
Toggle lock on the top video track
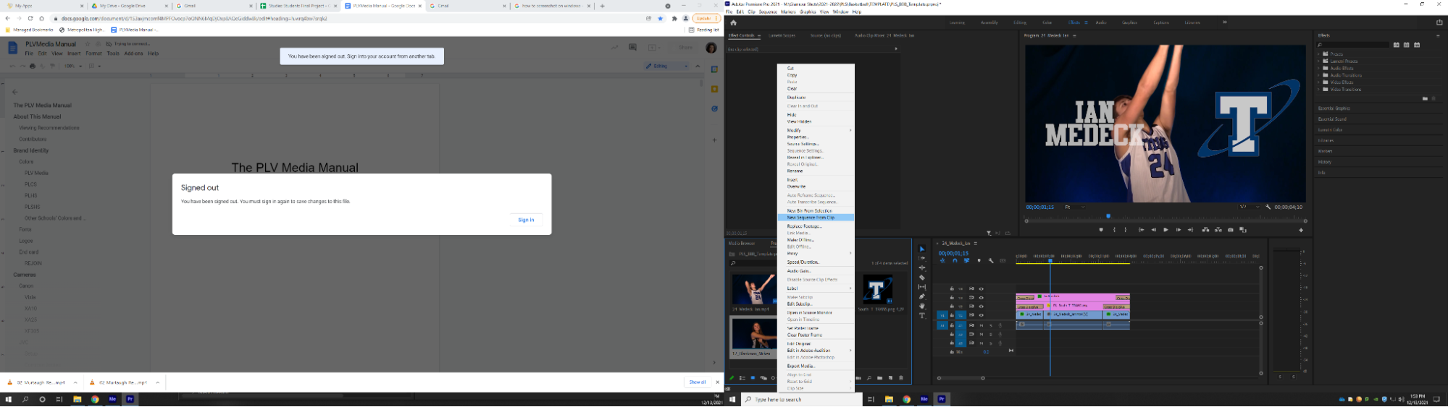coord(952,288)
